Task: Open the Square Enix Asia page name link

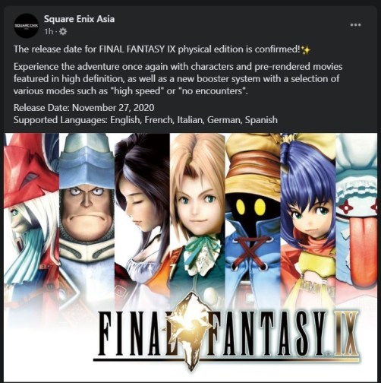Action: (79, 19)
